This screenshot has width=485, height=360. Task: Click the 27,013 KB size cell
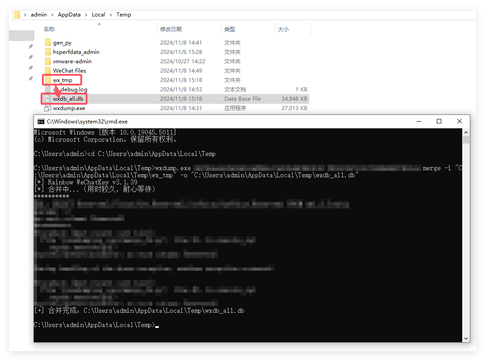tap(294, 108)
